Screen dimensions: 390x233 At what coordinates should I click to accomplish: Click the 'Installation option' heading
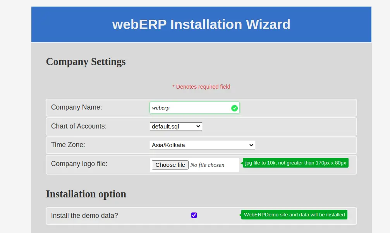pyautogui.click(x=86, y=194)
